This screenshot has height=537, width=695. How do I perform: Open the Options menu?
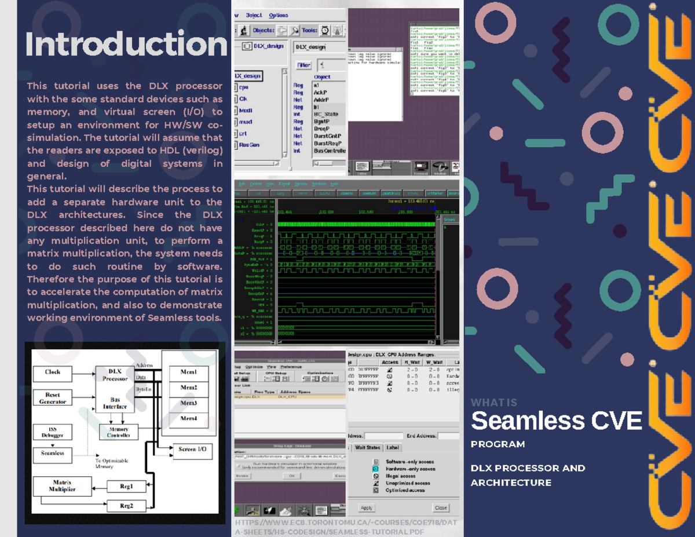pyautogui.click(x=279, y=16)
